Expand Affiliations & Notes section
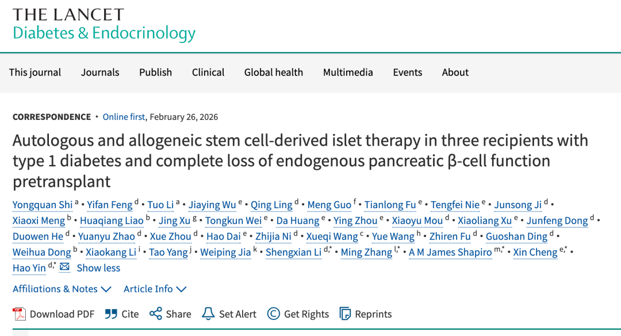Image resolution: width=621 pixels, height=336 pixels. point(62,289)
